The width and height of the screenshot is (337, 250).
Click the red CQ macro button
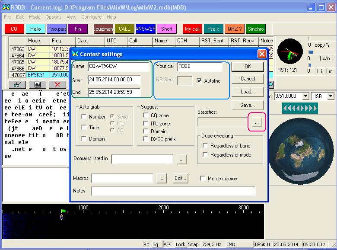tap(14, 29)
